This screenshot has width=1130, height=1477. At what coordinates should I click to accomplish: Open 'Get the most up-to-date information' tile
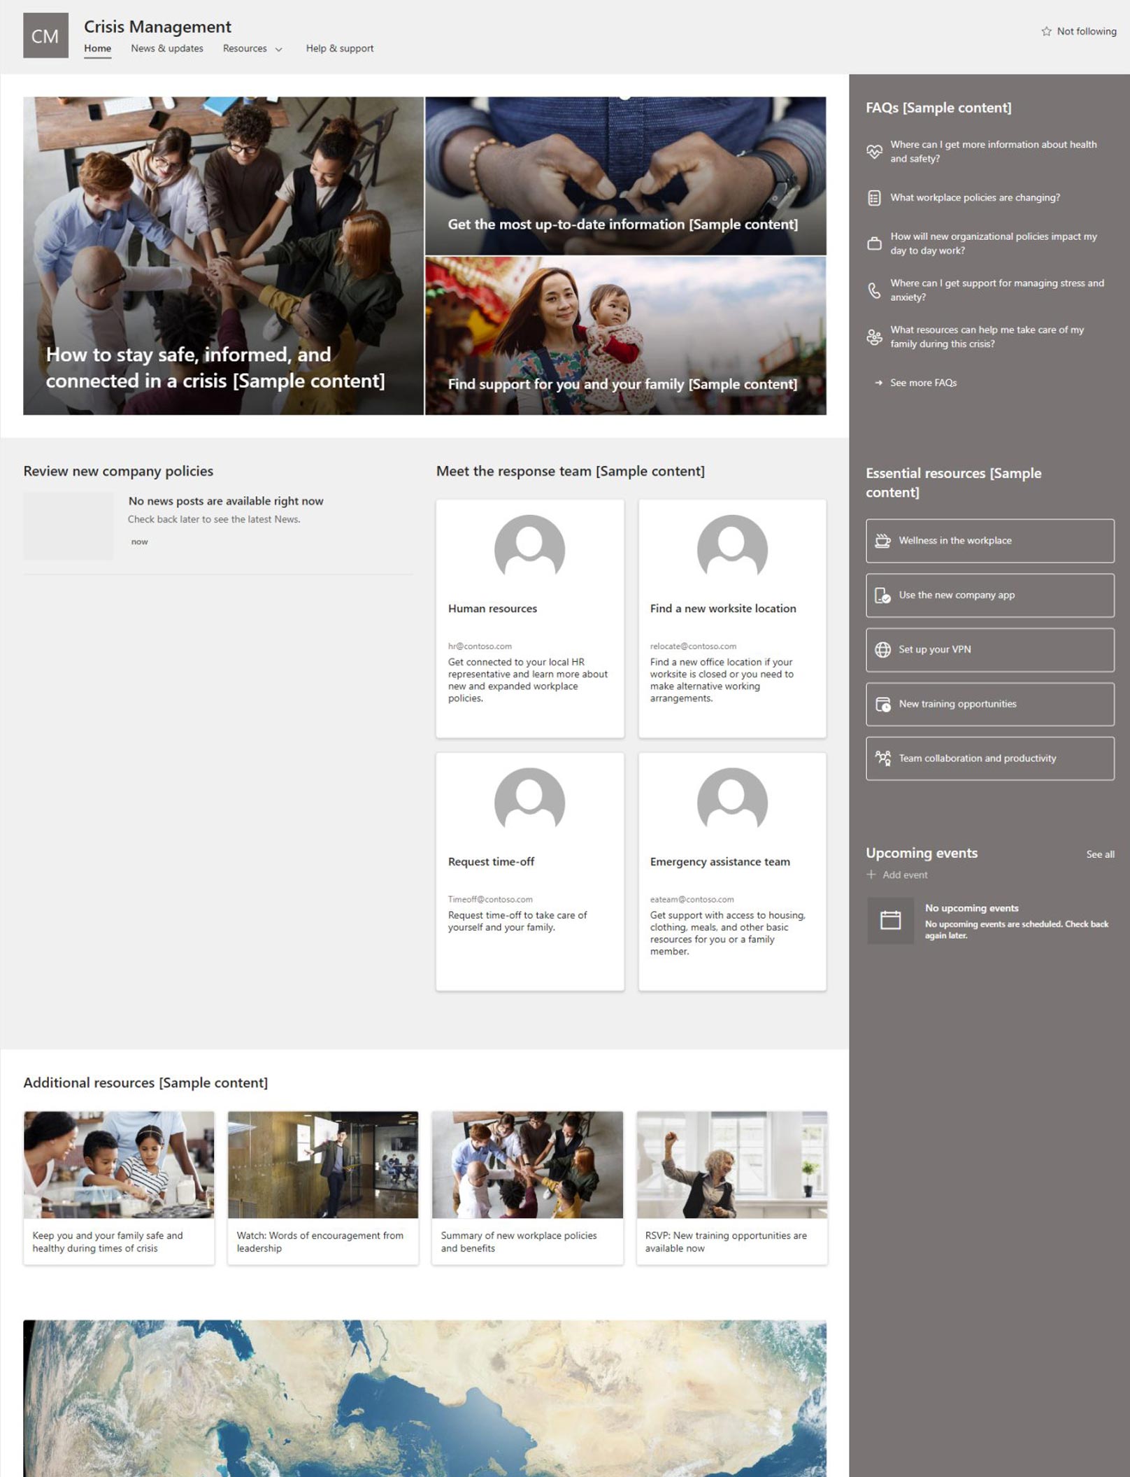tap(625, 176)
